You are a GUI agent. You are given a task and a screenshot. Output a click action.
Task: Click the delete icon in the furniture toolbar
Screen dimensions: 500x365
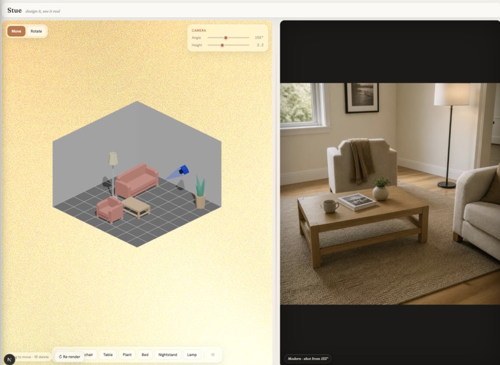[213, 354]
